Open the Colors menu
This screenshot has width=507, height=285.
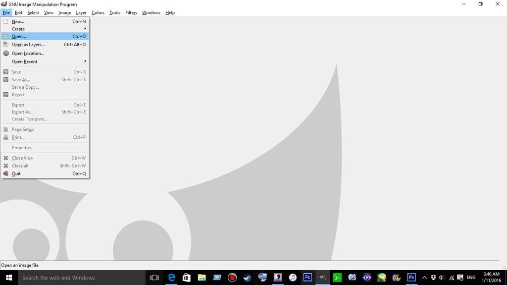tap(98, 12)
